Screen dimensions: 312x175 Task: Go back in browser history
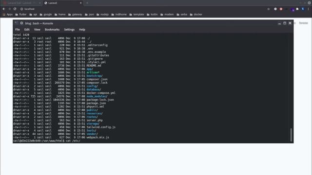click(x=4, y=9)
